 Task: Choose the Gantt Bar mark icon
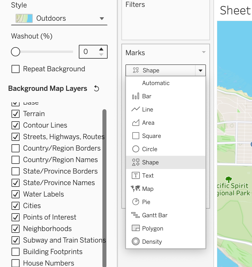[135, 215]
